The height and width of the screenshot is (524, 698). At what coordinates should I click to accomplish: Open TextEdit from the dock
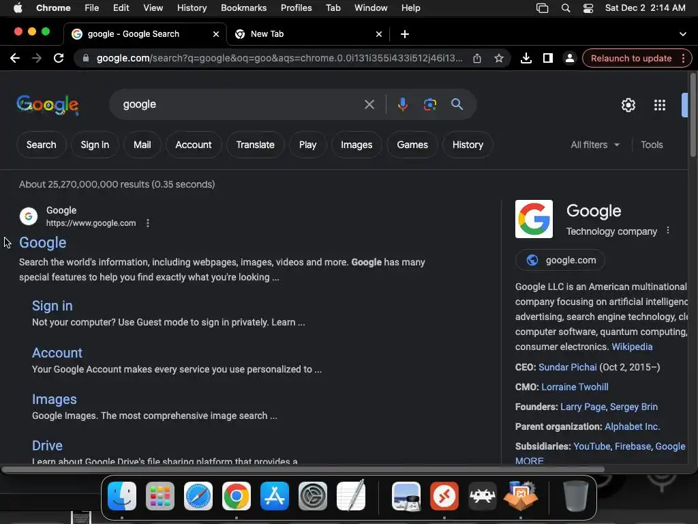(351, 496)
